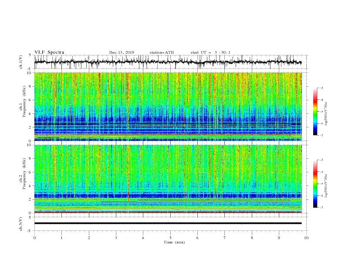Click the '10' tick on time axis

coord(306,238)
